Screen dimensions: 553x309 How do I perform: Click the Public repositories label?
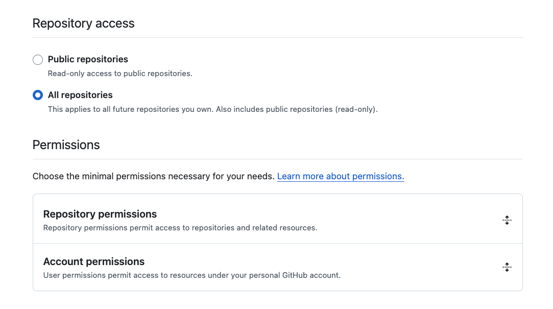tap(87, 59)
